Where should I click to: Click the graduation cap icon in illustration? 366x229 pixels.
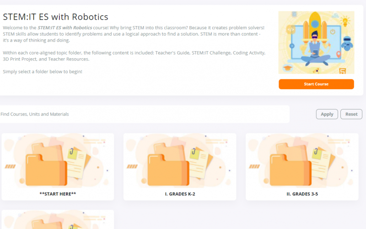[x=288, y=68]
